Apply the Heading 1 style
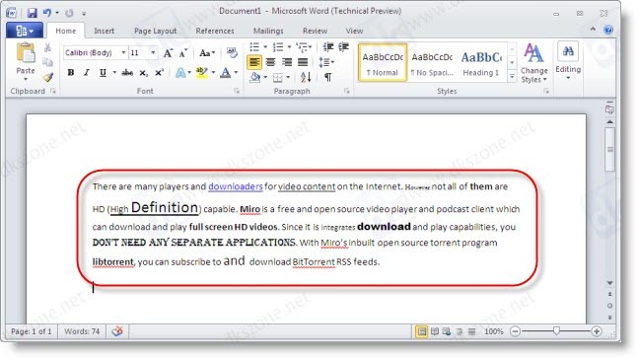637x358 pixels. [481, 63]
